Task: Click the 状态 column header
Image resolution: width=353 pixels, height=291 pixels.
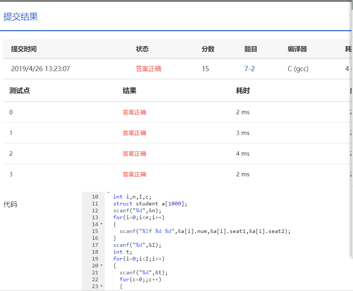Action: 142,49
